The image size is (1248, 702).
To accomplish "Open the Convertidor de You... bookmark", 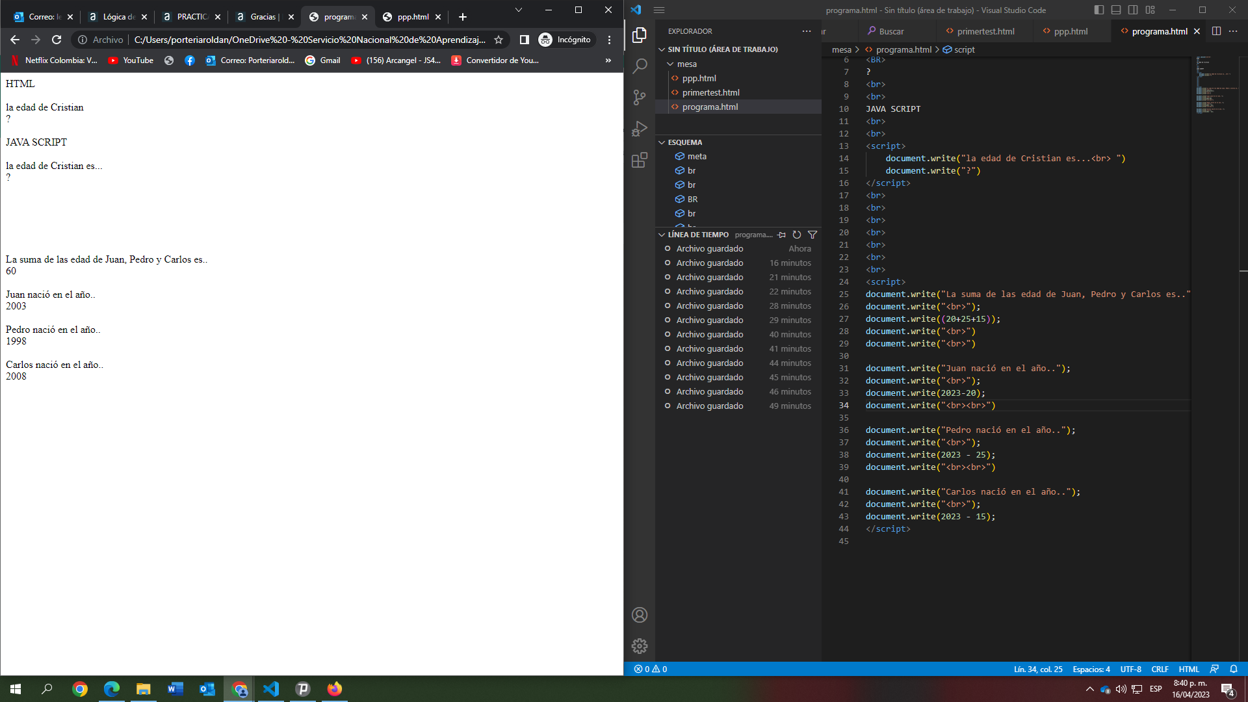I will 495,60.
